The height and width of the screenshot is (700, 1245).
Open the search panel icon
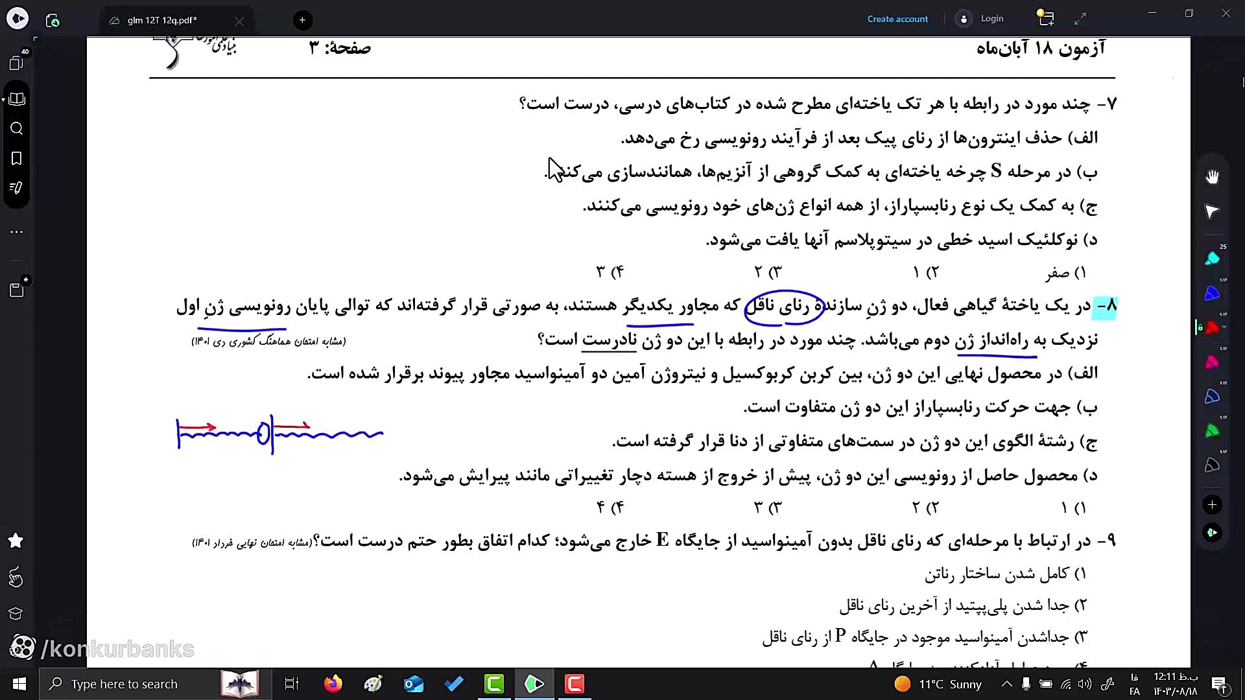17,128
